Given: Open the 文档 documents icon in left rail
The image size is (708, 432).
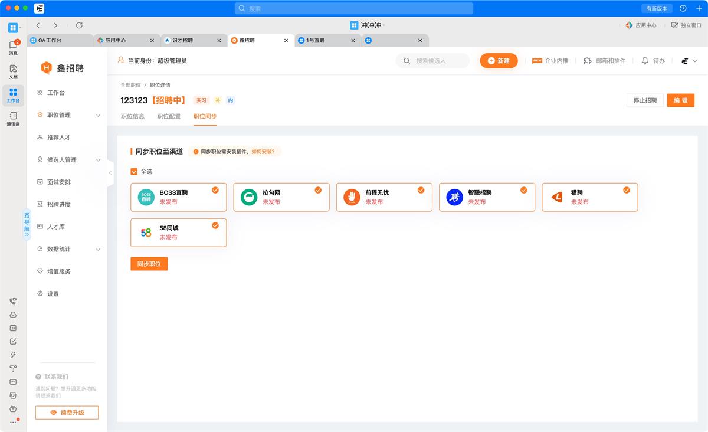Looking at the screenshot, I should point(13,71).
